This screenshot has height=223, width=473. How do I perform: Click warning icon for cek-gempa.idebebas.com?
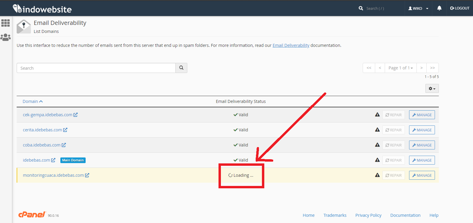(377, 115)
